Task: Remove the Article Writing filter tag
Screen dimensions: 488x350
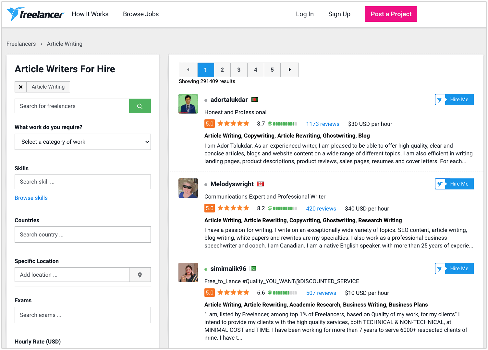Action: point(21,87)
